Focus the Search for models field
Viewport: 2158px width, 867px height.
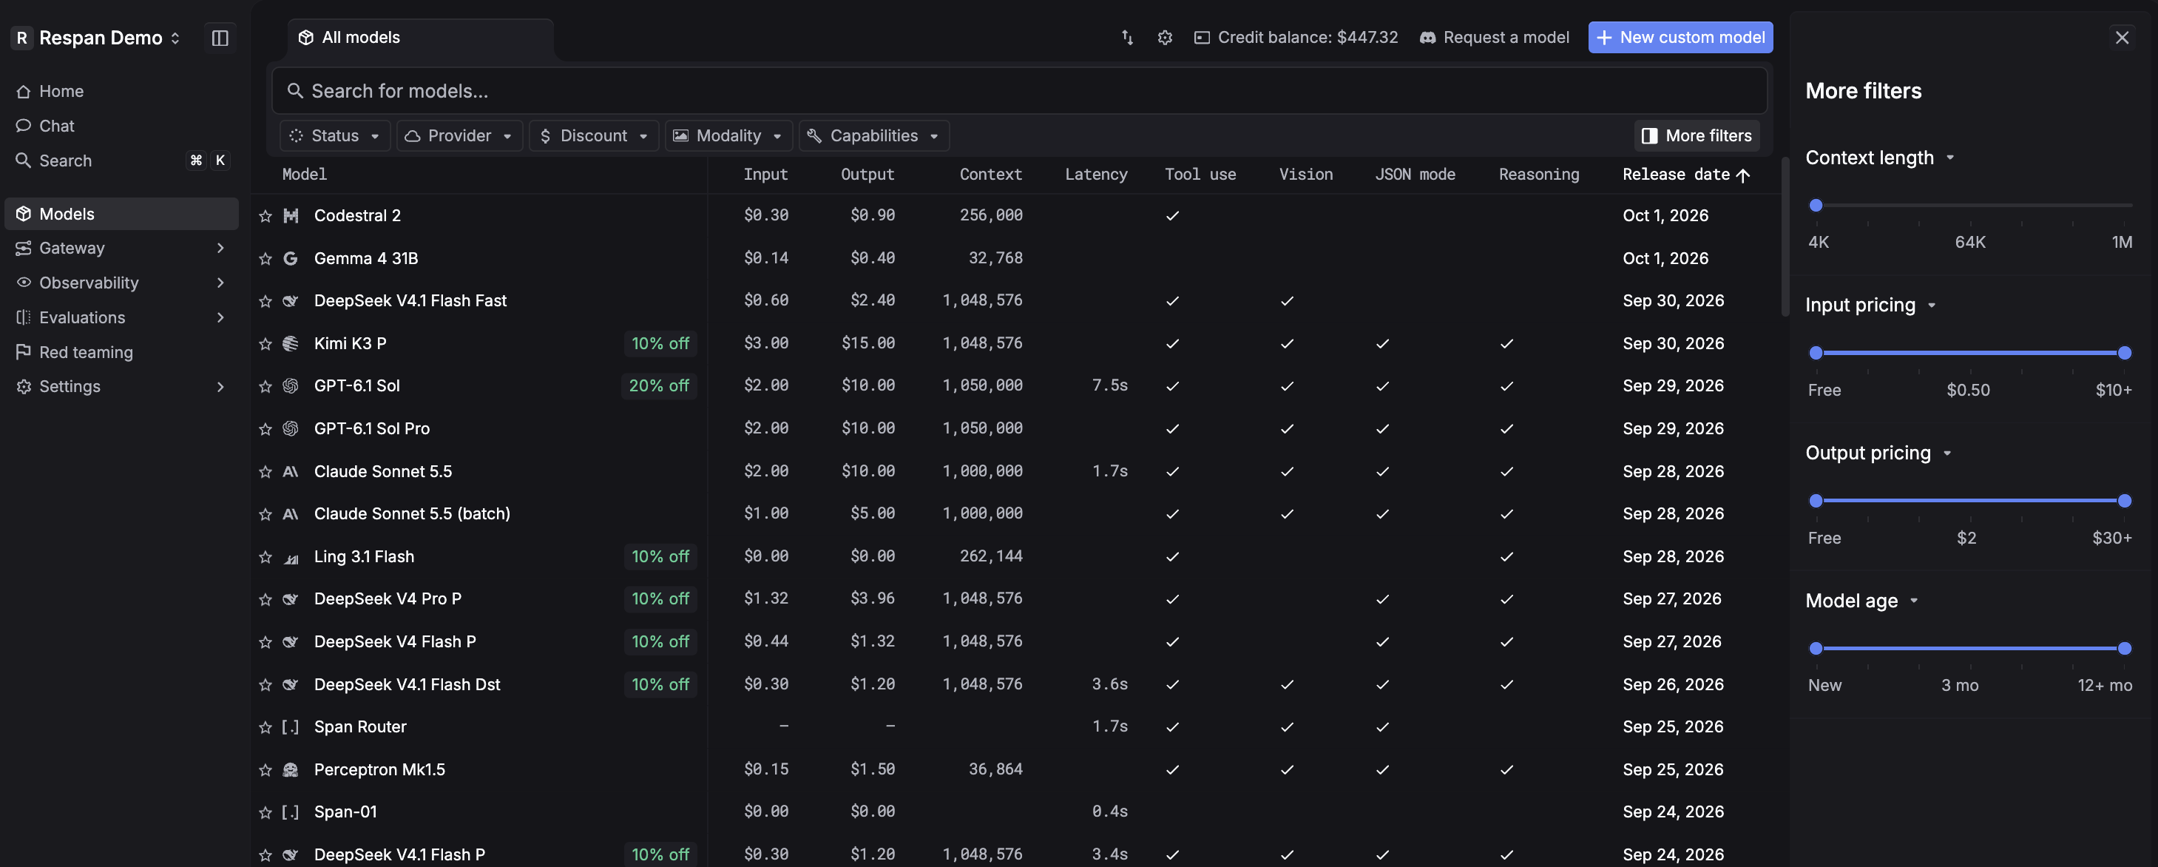tap(1018, 91)
